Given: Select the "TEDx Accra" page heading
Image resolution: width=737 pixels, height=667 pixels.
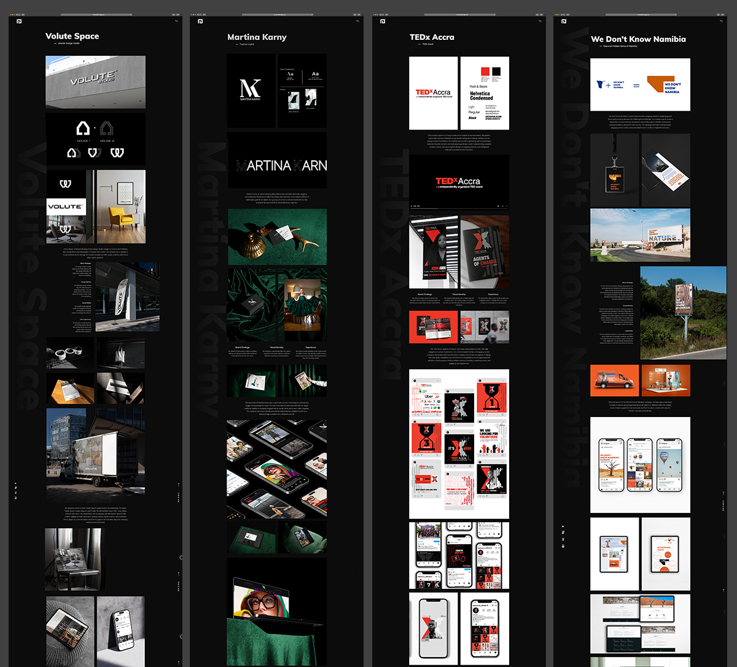Looking at the screenshot, I should click(432, 37).
